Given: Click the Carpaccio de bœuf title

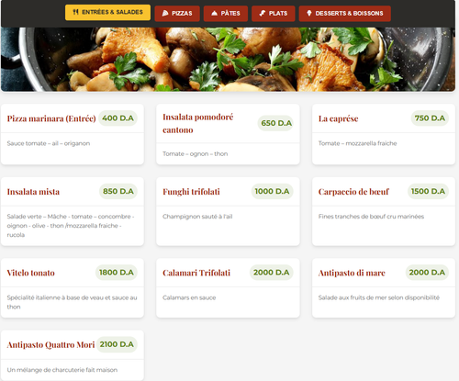Looking at the screenshot, I should point(353,192).
